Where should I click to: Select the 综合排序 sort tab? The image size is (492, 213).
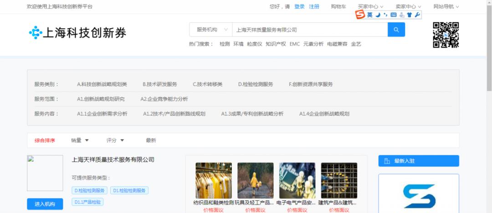(x=45, y=141)
